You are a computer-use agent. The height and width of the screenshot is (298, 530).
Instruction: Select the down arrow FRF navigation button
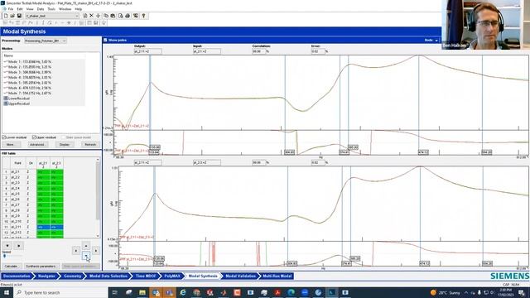[x=86, y=256]
